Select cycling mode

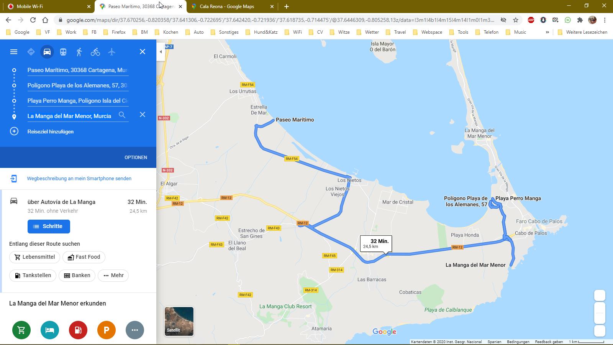click(x=95, y=52)
